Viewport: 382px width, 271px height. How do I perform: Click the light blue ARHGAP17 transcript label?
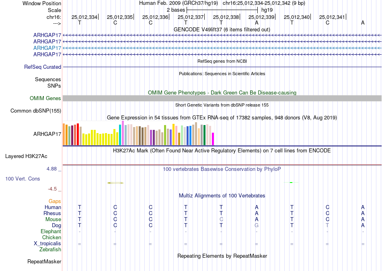pyautogui.click(x=47, y=48)
